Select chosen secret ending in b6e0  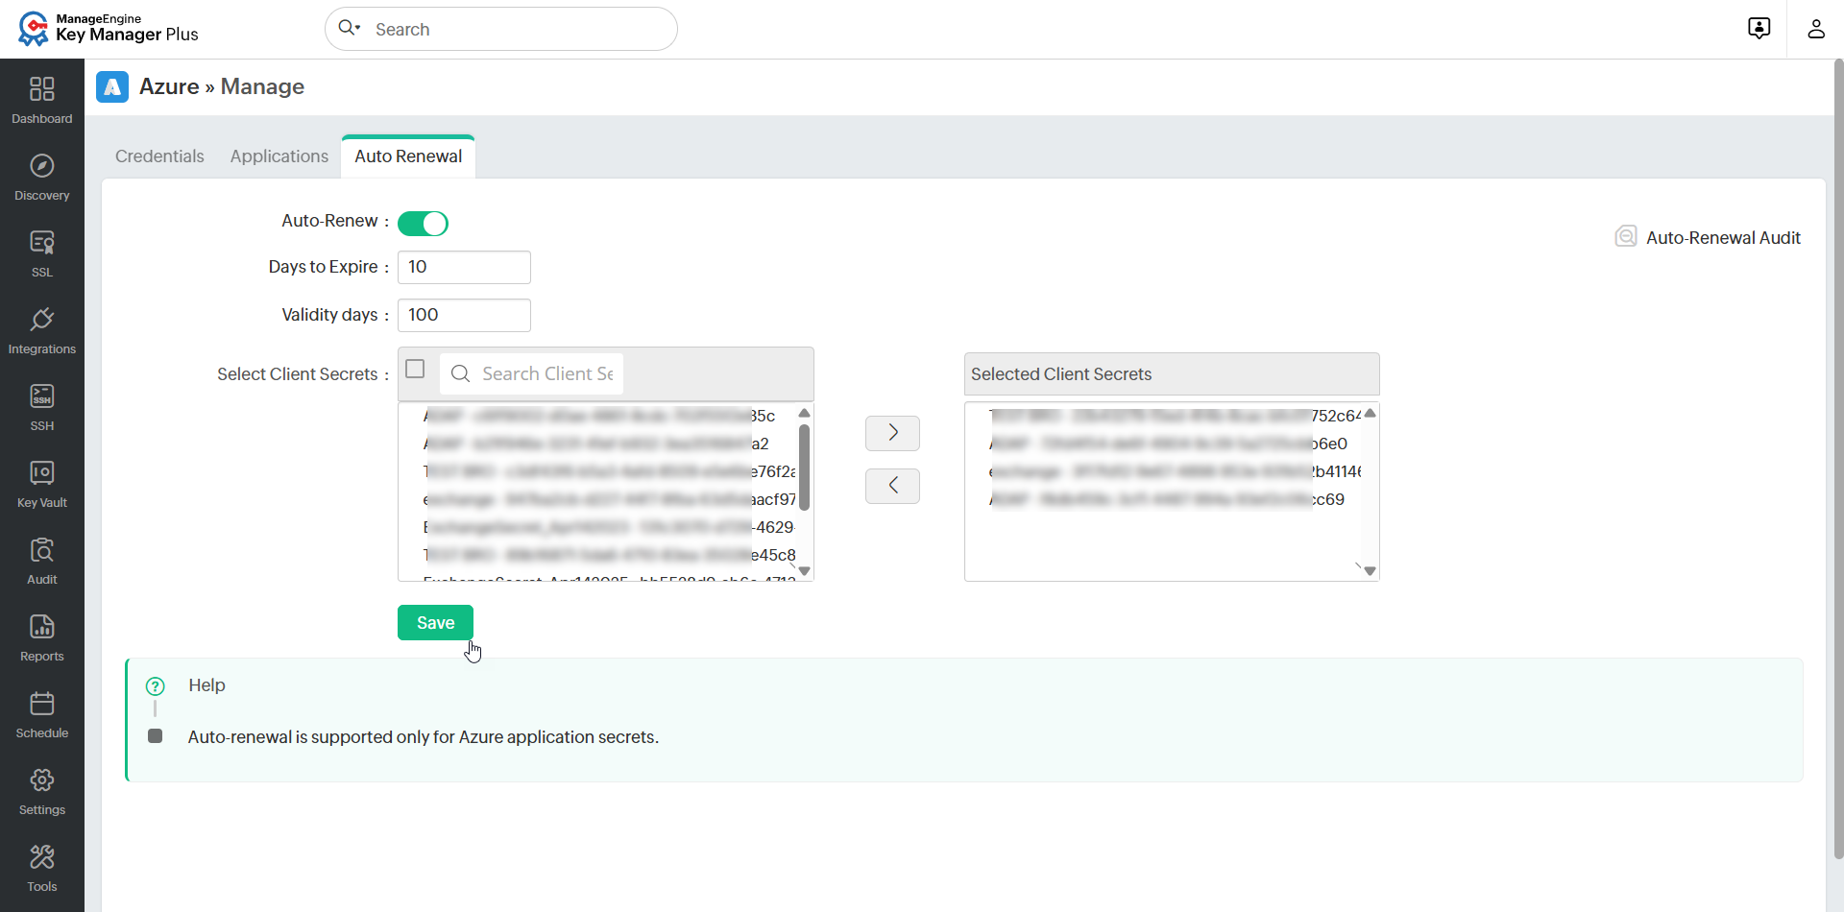(1169, 444)
